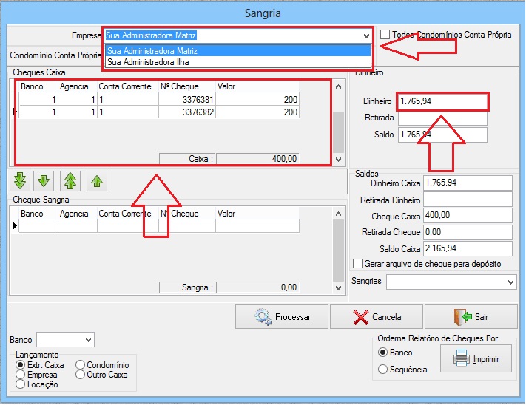
Task: Click the single green down arrow icon
Action: [45, 180]
